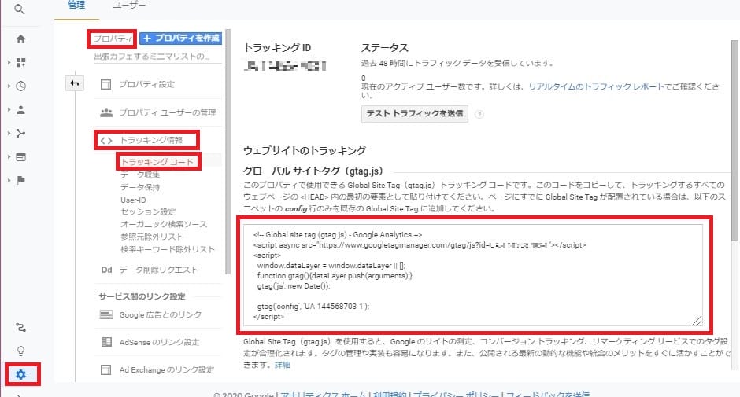Open AdSense のリンク設定 item

(160, 342)
